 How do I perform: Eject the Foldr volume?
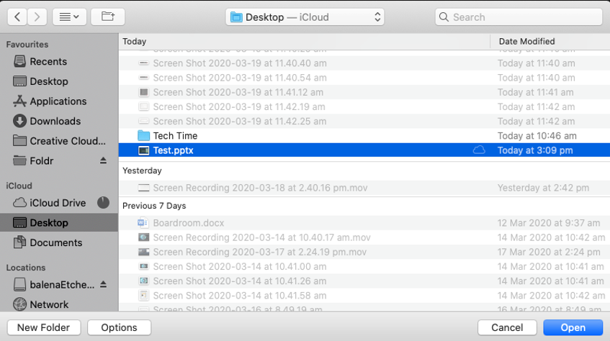[x=103, y=160]
